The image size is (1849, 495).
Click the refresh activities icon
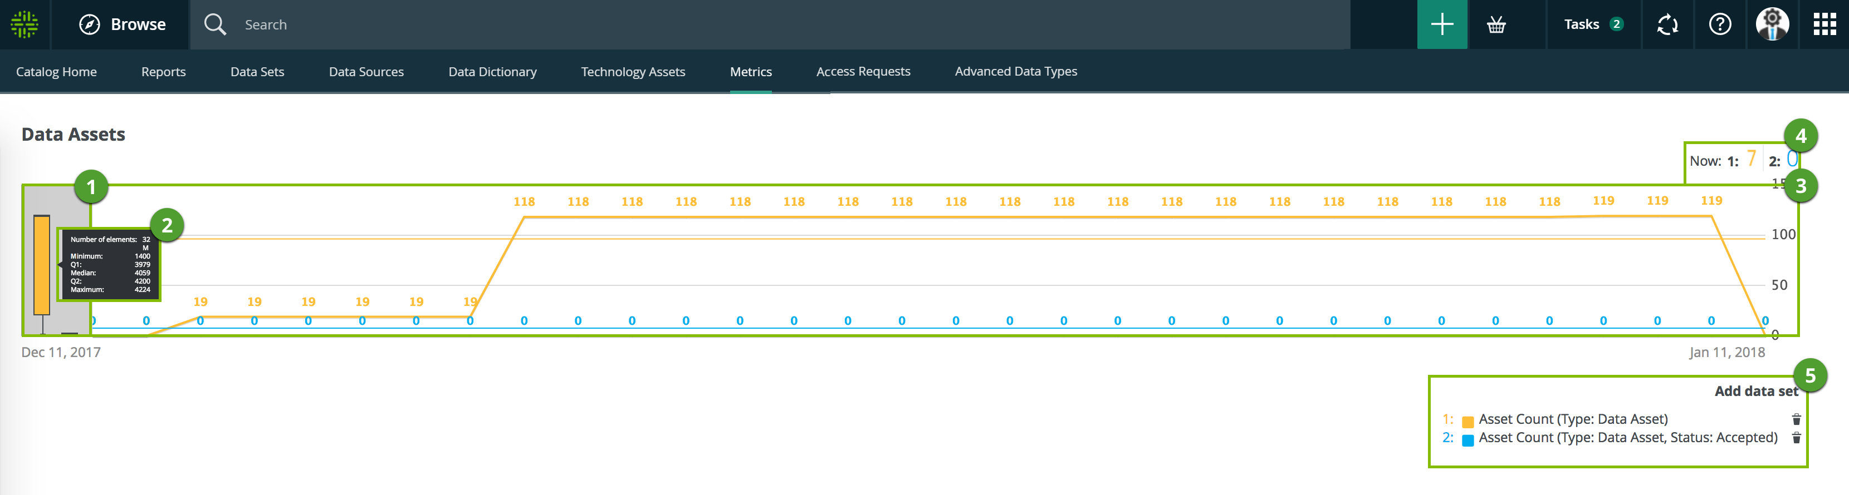(x=1667, y=25)
